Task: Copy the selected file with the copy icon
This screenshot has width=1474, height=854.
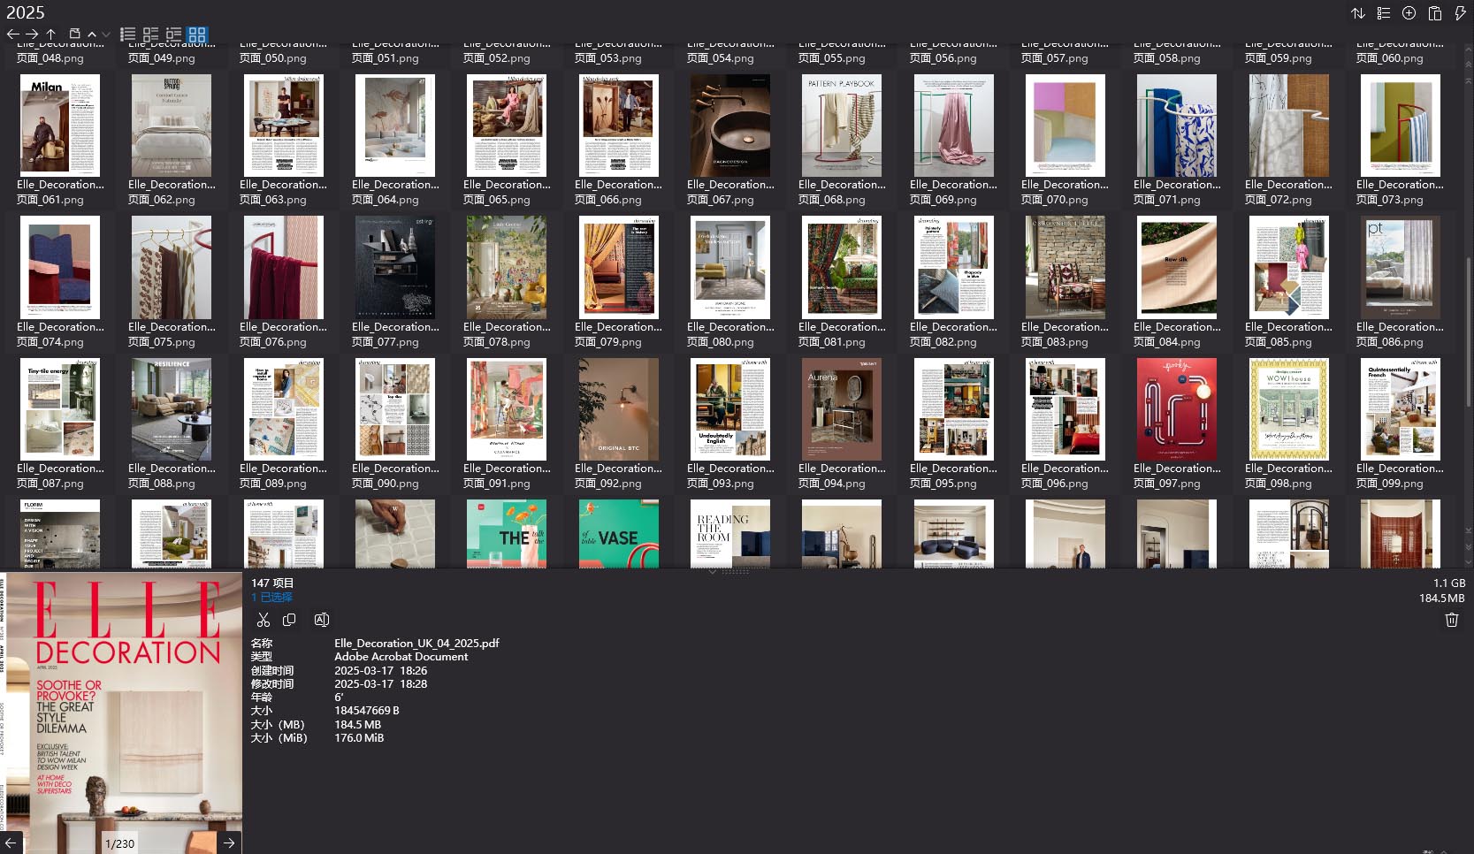Action: click(289, 620)
